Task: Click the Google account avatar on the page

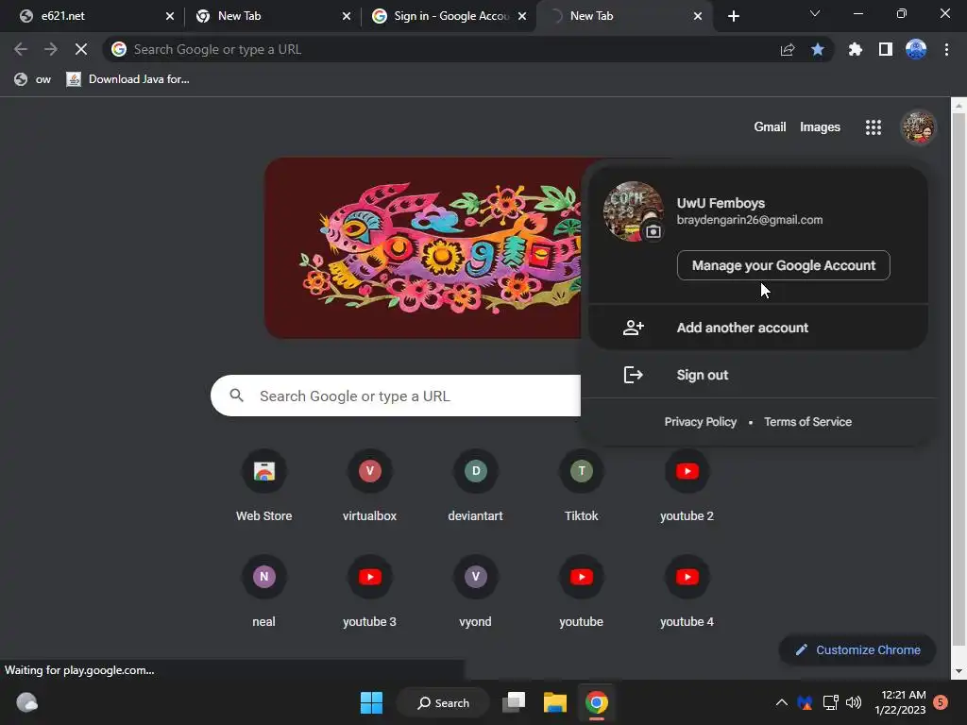Action: point(918,127)
